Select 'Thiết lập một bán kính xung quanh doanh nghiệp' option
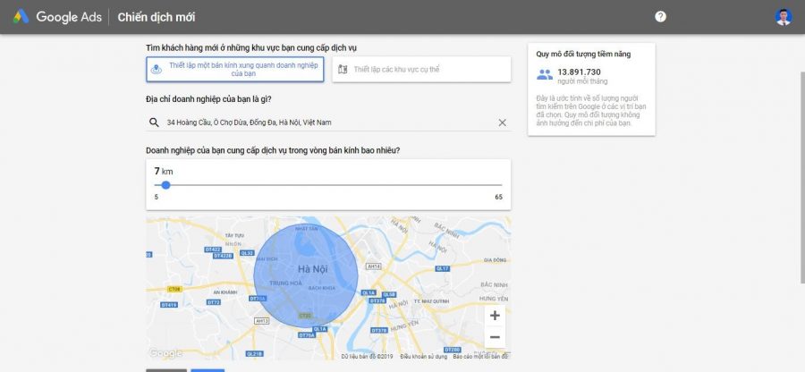The height and width of the screenshot is (372, 805). [x=235, y=69]
